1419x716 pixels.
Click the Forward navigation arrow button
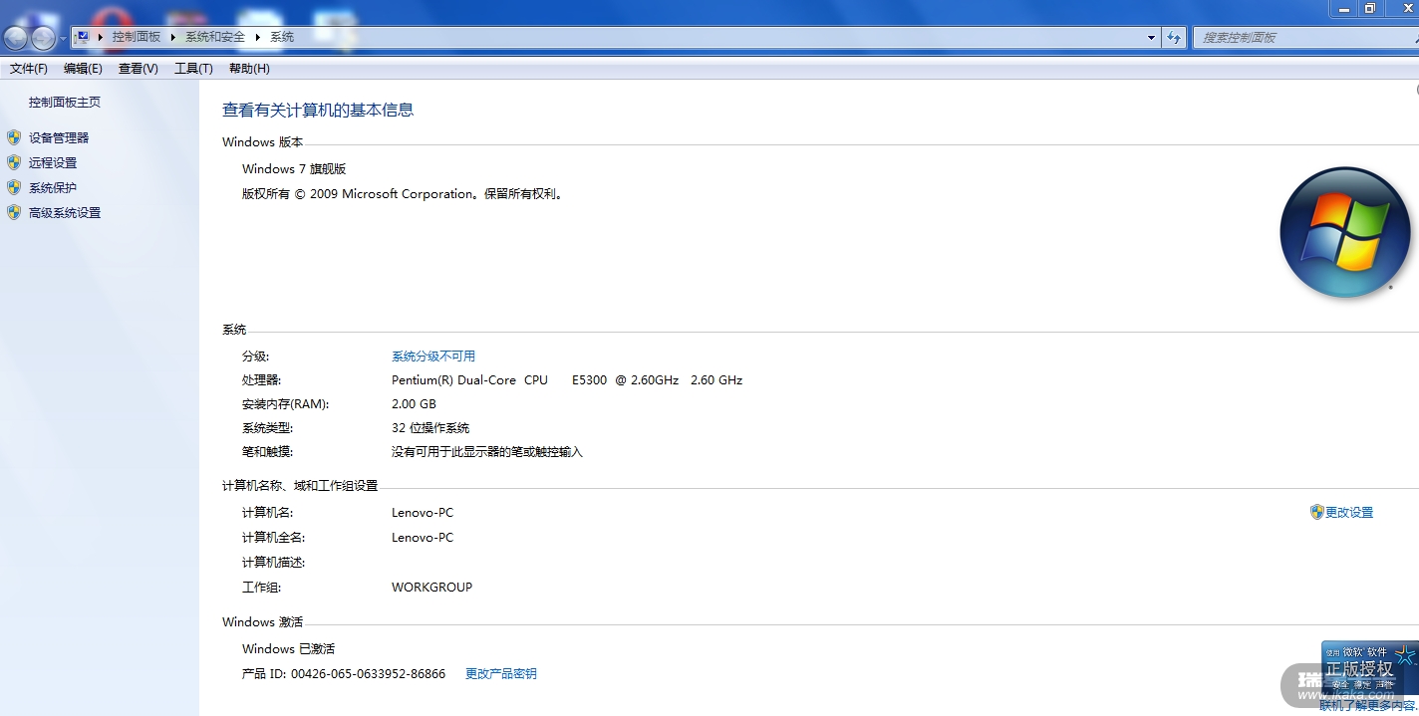(x=44, y=38)
